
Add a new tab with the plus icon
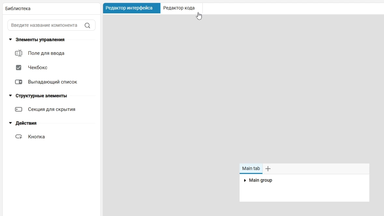268,169
